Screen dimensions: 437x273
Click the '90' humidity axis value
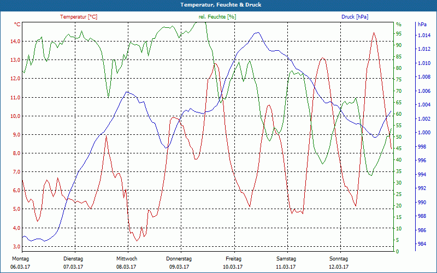point(399,45)
